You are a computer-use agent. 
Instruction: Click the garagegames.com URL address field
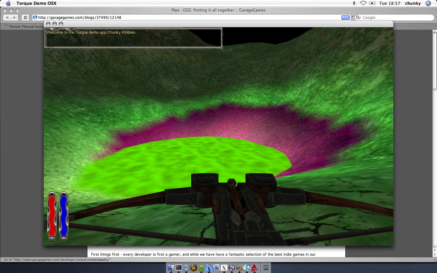tap(182, 18)
